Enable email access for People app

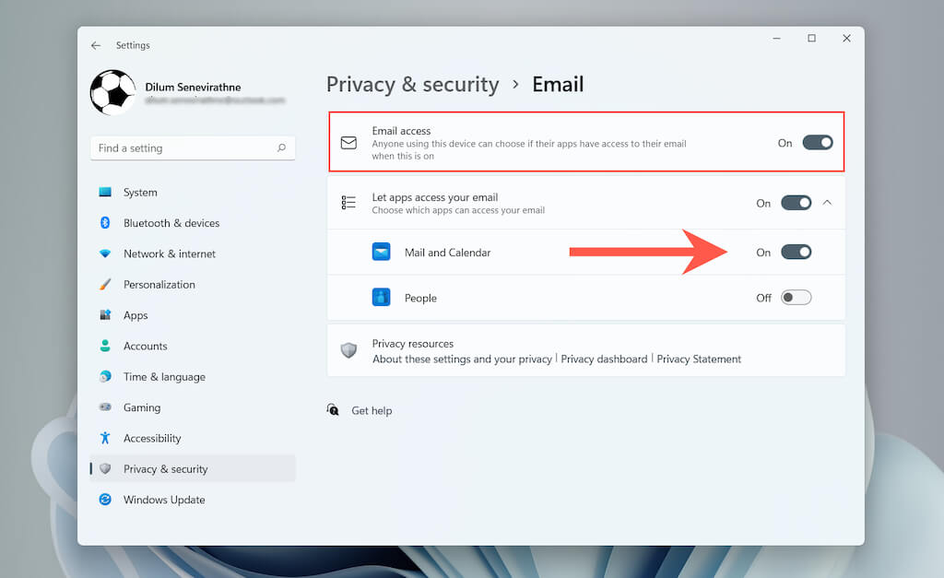coord(796,298)
